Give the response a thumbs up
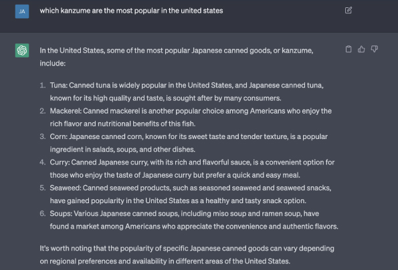398x270 pixels. [361, 49]
